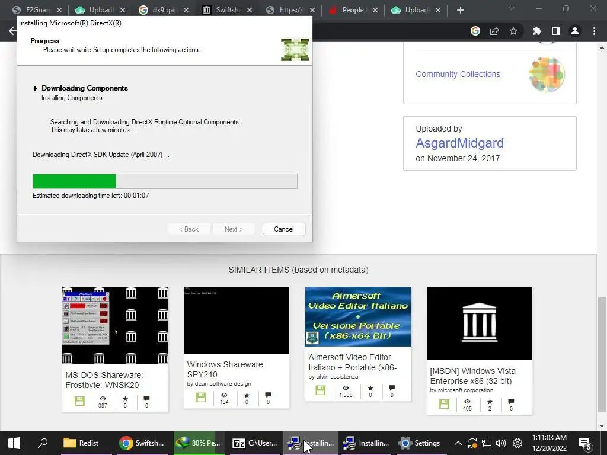Open Aimersoft Video Editor Italiano thumbnail

(x=358, y=316)
